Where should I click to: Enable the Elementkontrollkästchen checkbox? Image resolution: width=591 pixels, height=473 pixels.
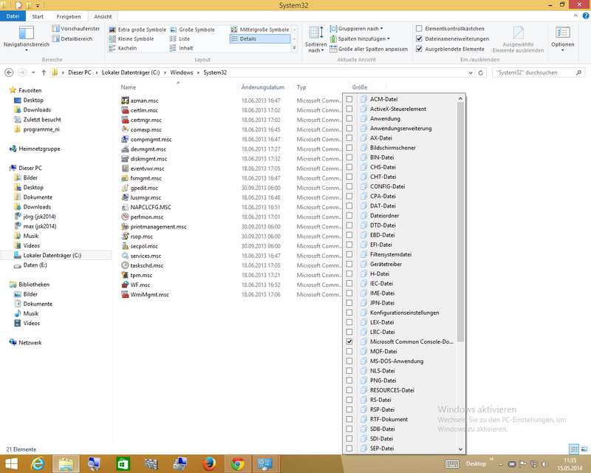(x=420, y=29)
